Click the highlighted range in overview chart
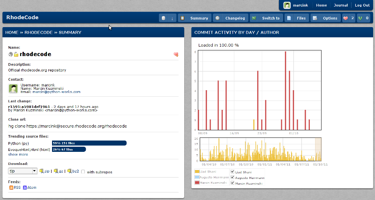Viewport: 375px width, 200px height. coord(317,149)
